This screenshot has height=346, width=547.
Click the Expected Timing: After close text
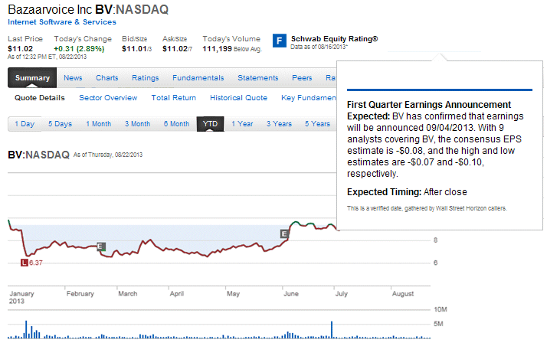click(407, 192)
